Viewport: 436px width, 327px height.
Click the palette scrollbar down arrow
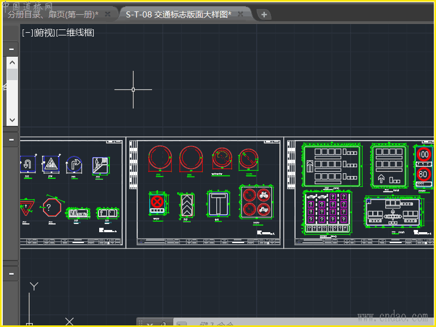[11, 119]
